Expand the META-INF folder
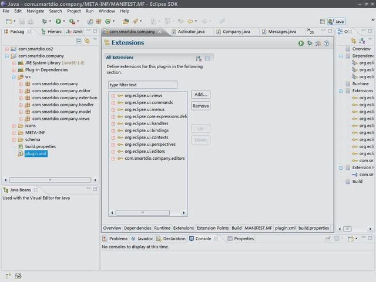The height and width of the screenshot is (282, 376). point(14,133)
